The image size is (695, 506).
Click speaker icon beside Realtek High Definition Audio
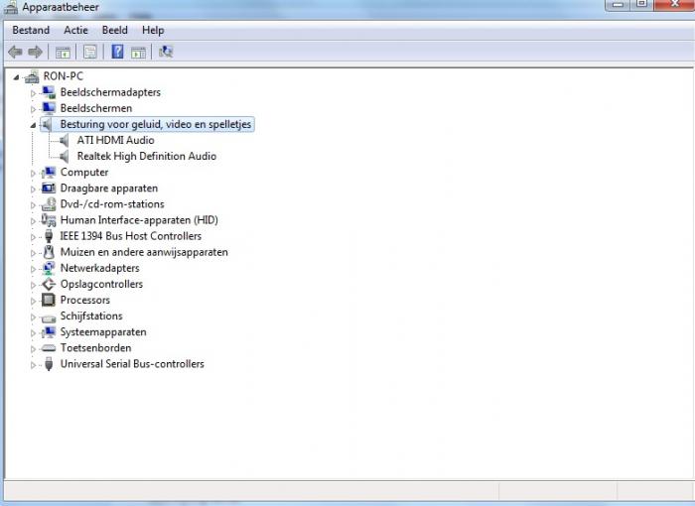tap(65, 157)
